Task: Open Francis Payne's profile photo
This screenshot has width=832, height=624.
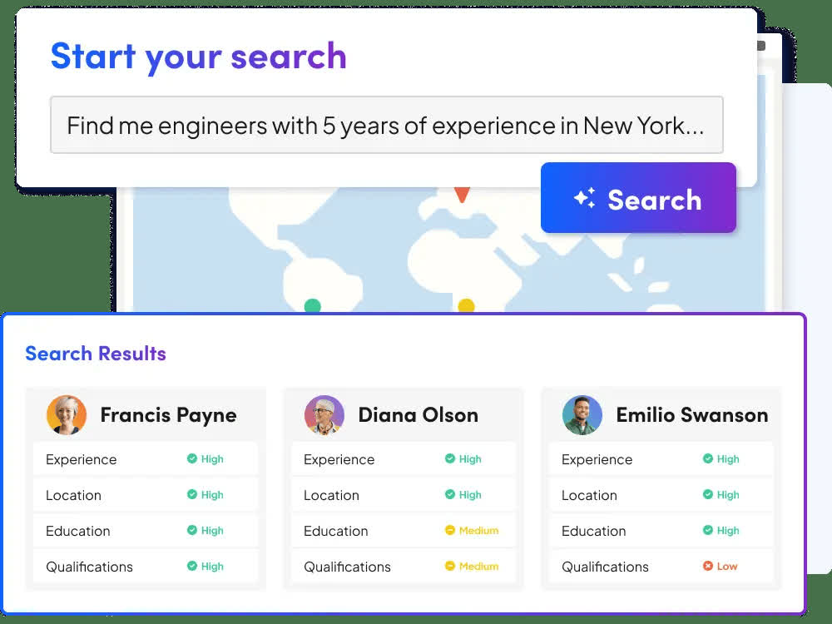Action: (x=67, y=415)
